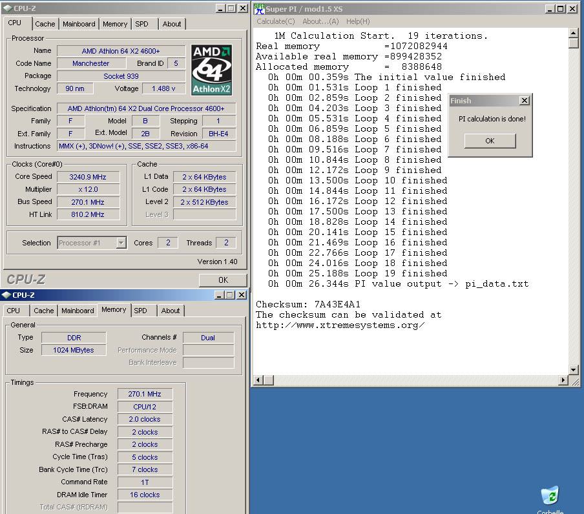This screenshot has height=514, width=584.
Task: Select Mainboard tab in lower CPU-Z window
Action: click(78, 311)
